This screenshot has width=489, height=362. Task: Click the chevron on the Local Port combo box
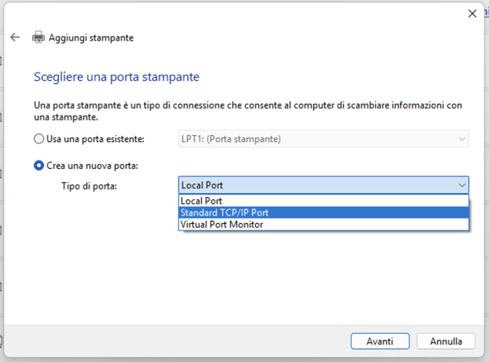click(461, 186)
